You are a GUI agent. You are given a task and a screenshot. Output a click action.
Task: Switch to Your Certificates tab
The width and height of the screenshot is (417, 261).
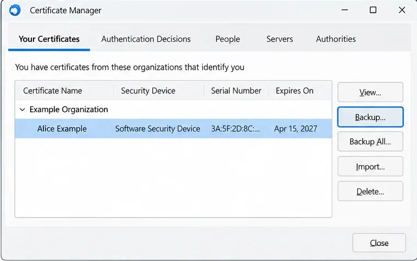[49, 39]
